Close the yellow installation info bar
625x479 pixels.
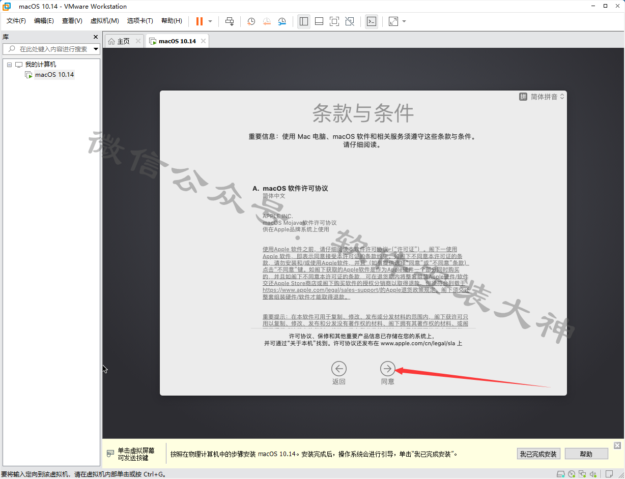pos(617,445)
